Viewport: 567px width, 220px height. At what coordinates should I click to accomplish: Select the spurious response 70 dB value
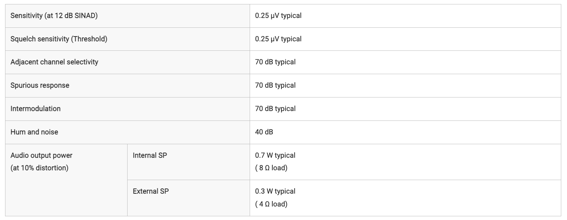click(275, 85)
